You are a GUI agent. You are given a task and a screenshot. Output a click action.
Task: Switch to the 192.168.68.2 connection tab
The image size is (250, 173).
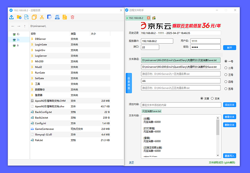[x=136, y=18]
